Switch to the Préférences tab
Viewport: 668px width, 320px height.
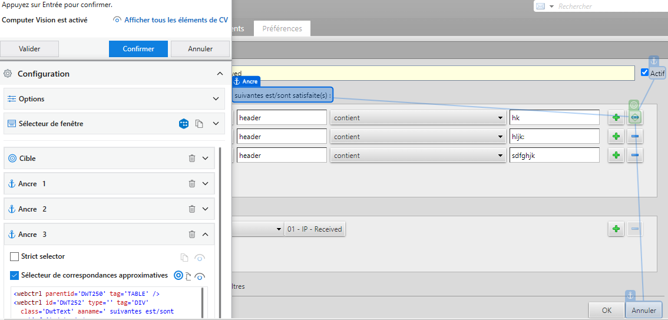pyautogui.click(x=282, y=28)
